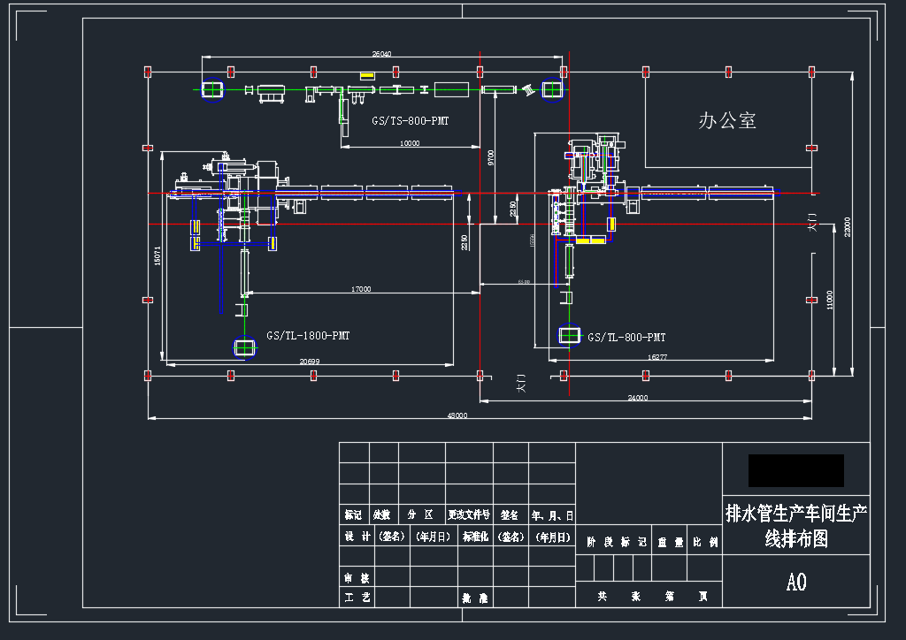Viewport: 906px width, 640px height.
Task: Click the blue circled unit beside GS/TL-800-PMT label
Action: 571,336
